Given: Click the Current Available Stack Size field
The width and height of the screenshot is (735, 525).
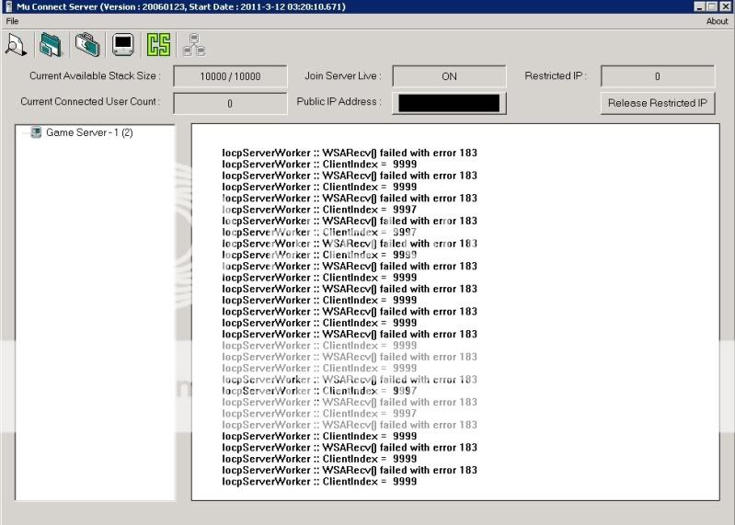Looking at the screenshot, I should coord(230,76).
